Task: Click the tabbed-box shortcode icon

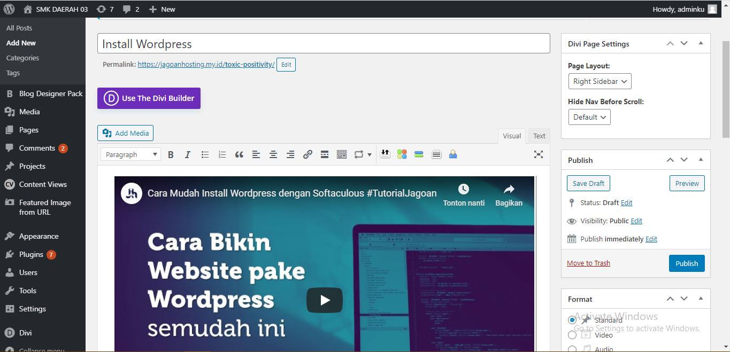Action: (436, 154)
